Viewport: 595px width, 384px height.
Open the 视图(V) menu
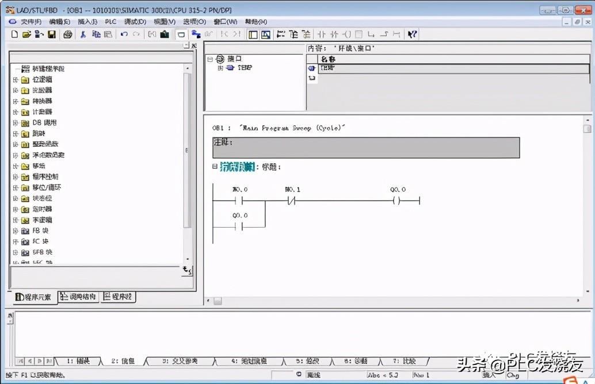(x=165, y=22)
